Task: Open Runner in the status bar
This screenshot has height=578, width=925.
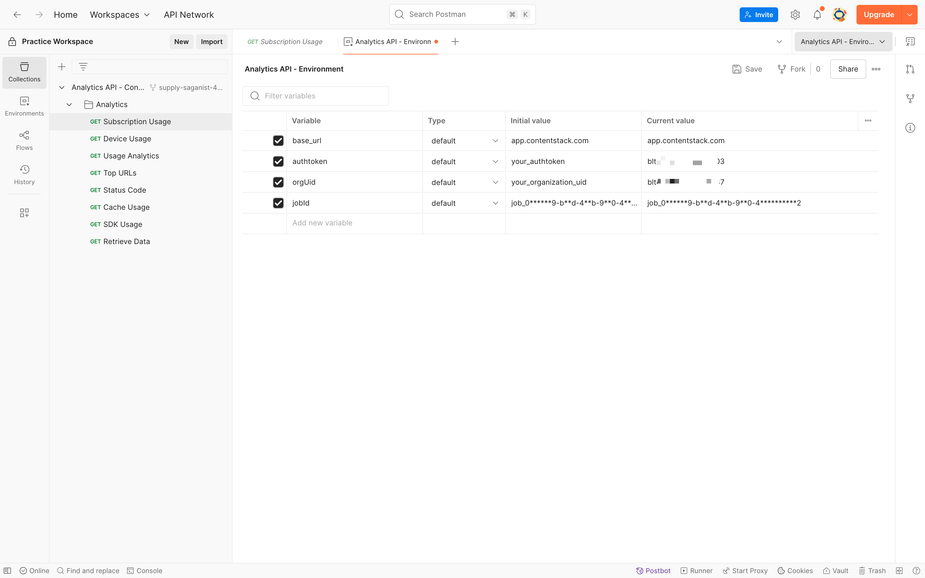Action: tap(697, 570)
